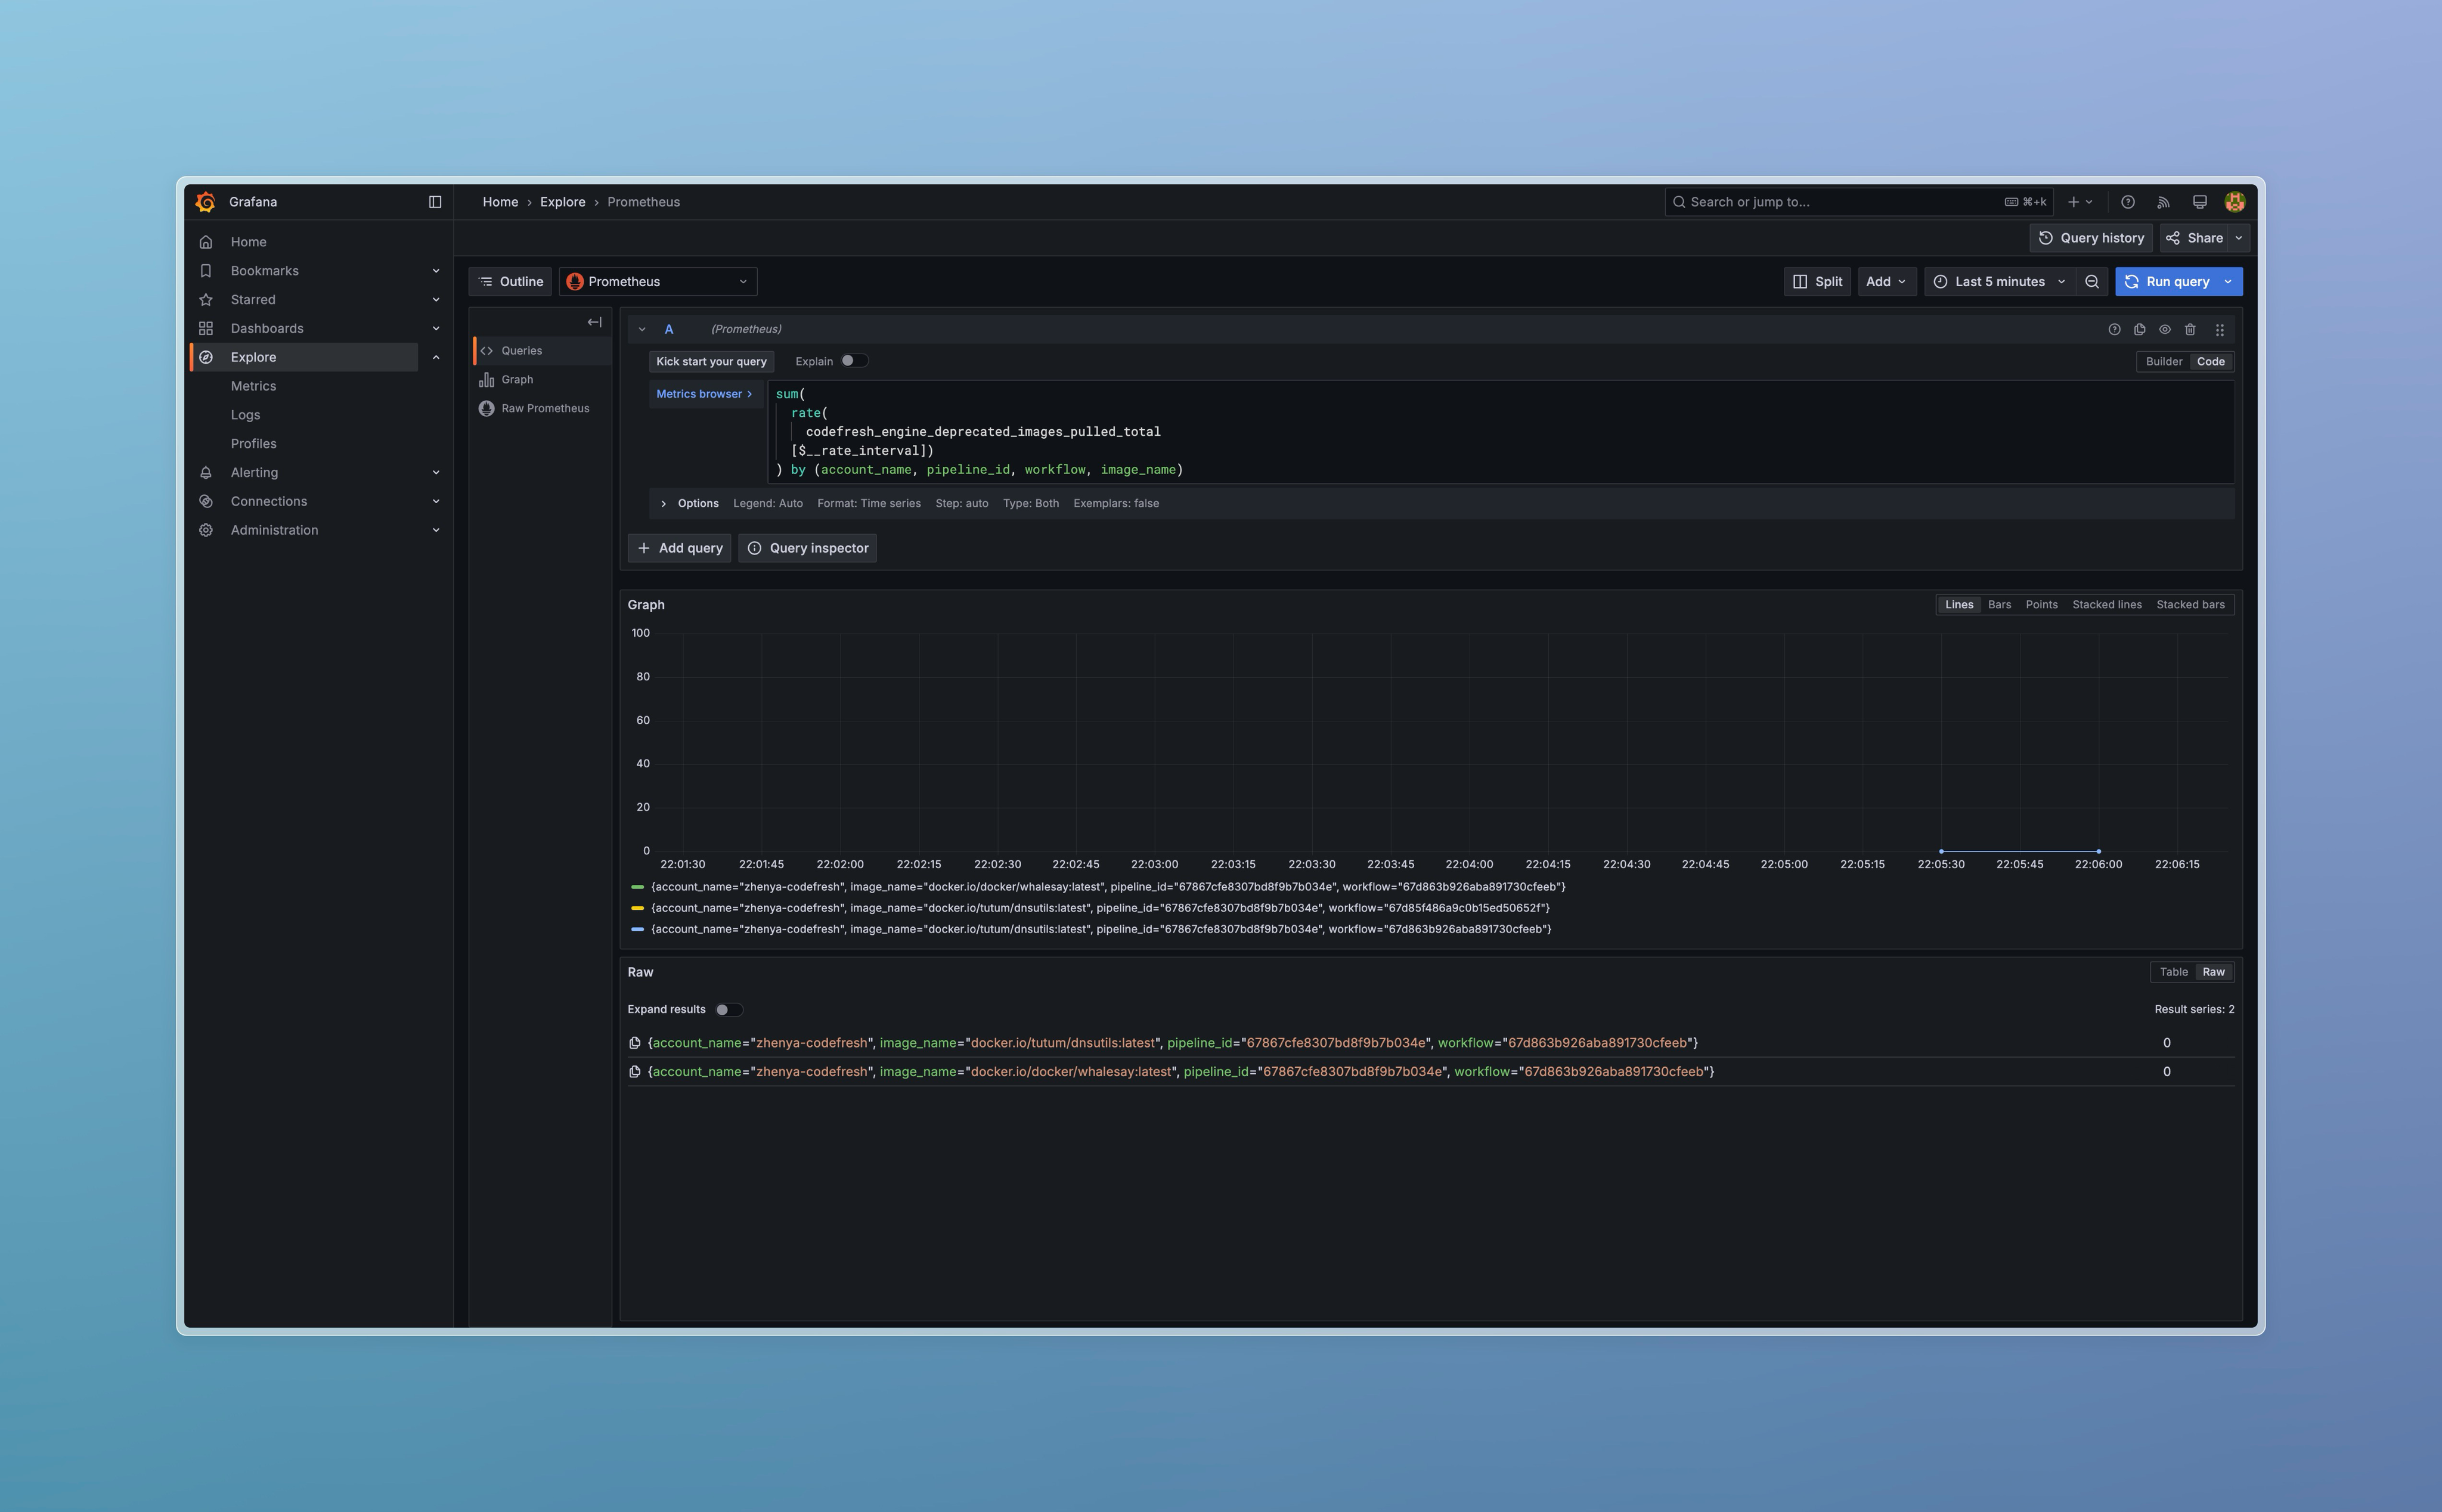Enable the Expand results toggle

pos(728,1009)
